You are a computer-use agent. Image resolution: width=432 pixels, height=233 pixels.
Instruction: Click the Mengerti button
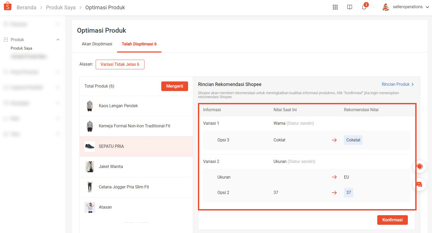(175, 86)
